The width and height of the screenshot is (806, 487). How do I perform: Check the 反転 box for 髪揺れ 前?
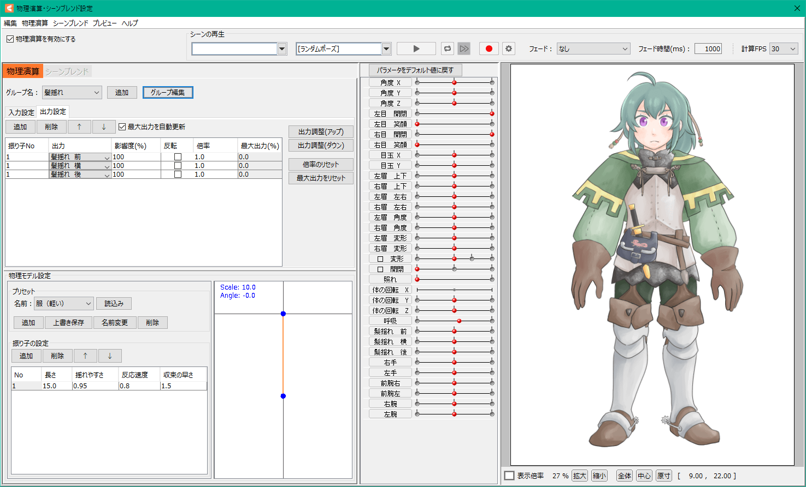point(178,157)
